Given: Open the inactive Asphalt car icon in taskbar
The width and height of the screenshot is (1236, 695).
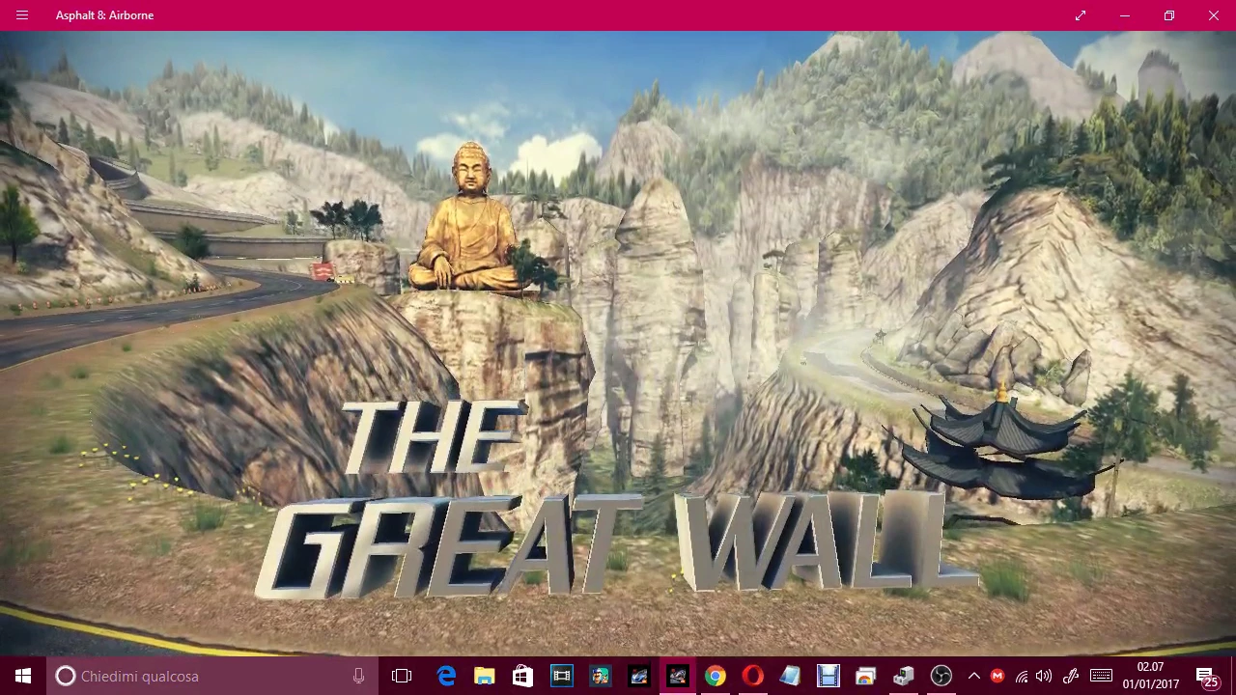Looking at the screenshot, I should click(x=638, y=677).
